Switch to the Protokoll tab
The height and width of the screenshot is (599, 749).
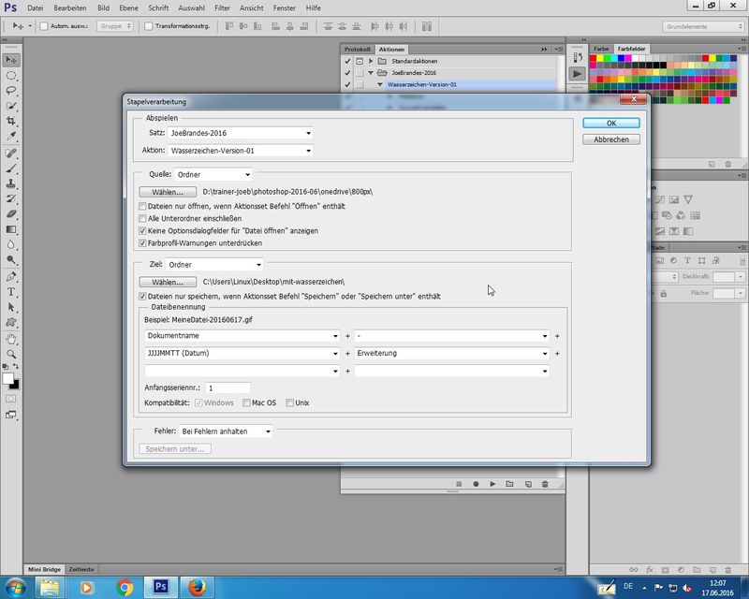pyautogui.click(x=358, y=49)
